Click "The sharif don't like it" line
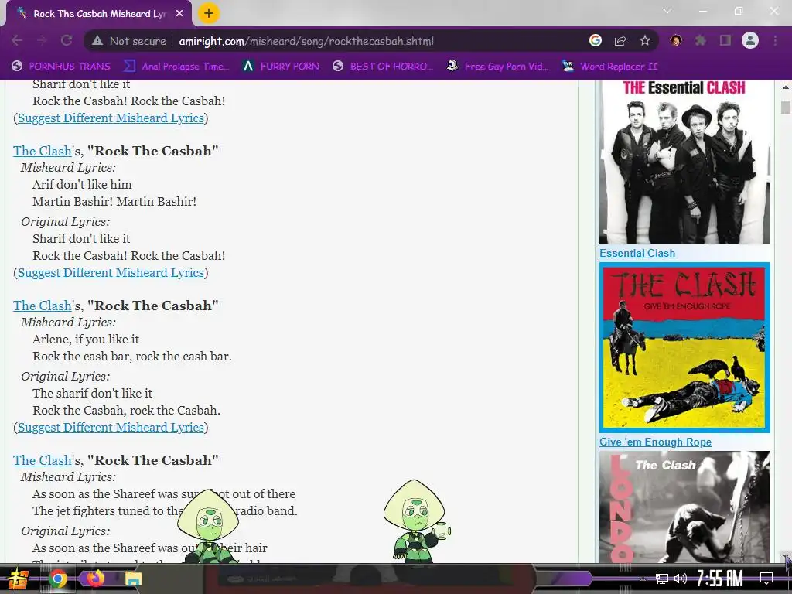Viewport: 792px width, 594px height. (x=93, y=393)
